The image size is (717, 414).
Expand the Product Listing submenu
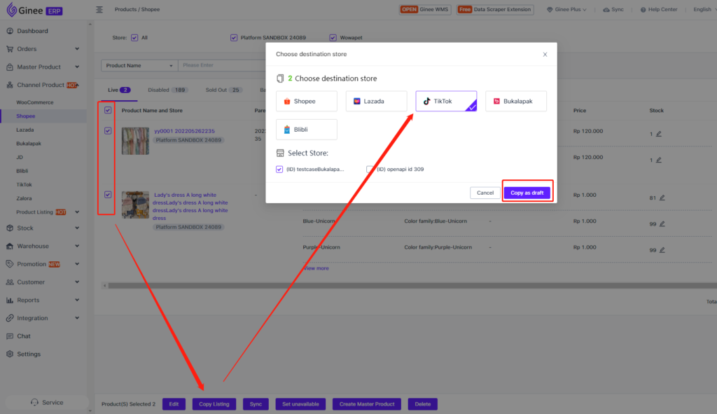point(77,212)
